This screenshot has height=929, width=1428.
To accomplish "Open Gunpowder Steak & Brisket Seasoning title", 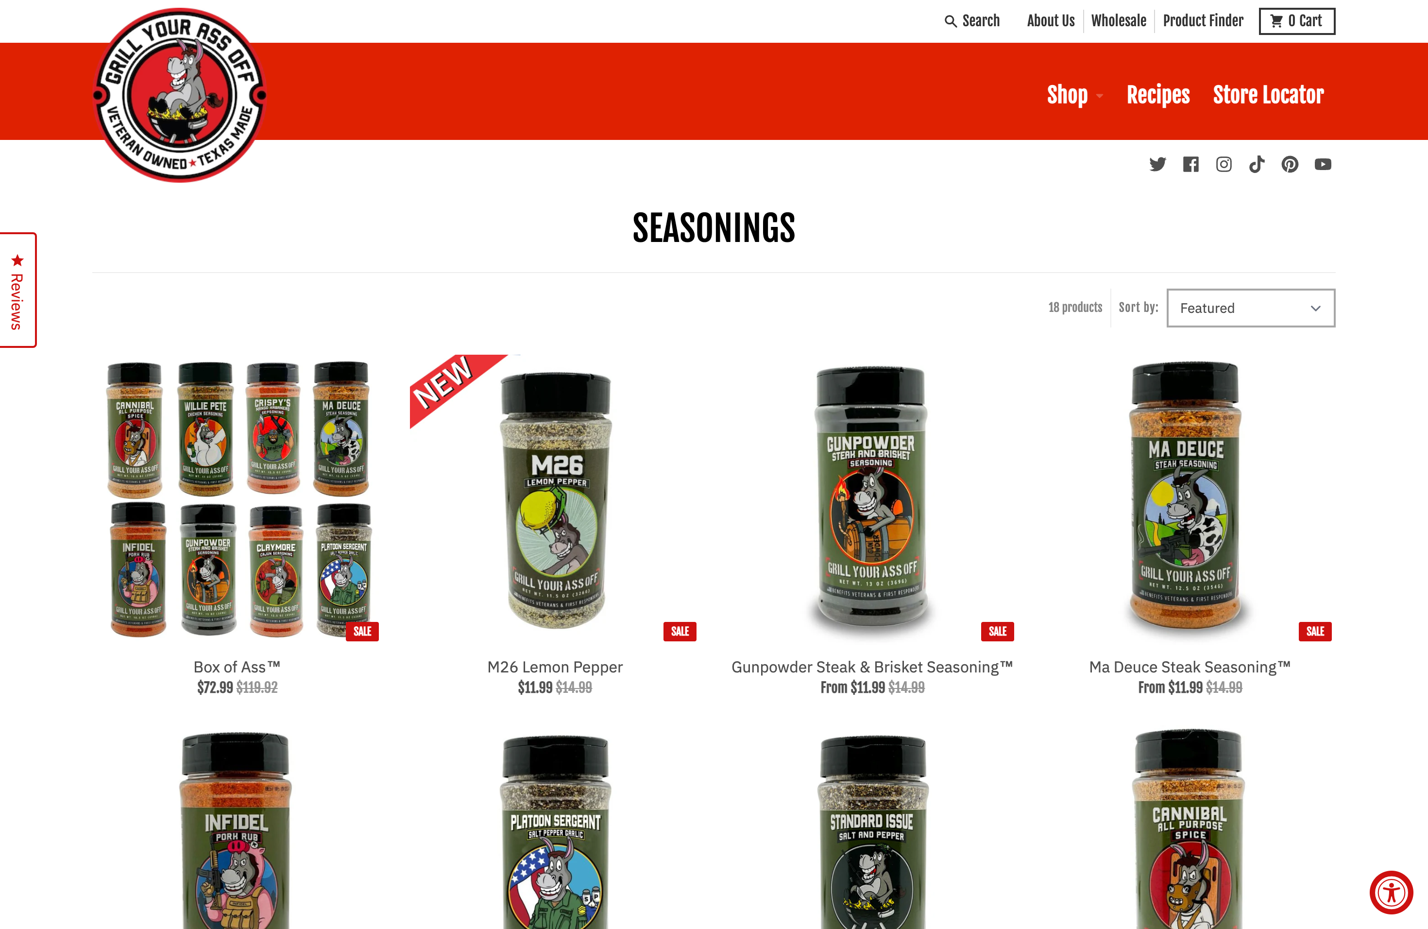I will click(872, 667).
